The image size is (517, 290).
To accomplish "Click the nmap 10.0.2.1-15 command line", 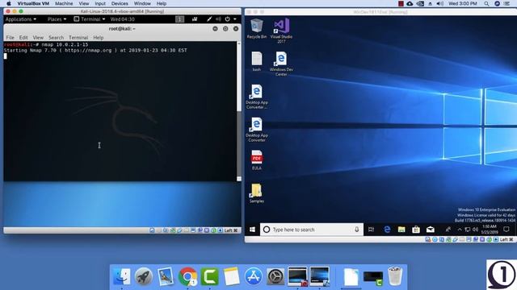I will pos(46,44).
